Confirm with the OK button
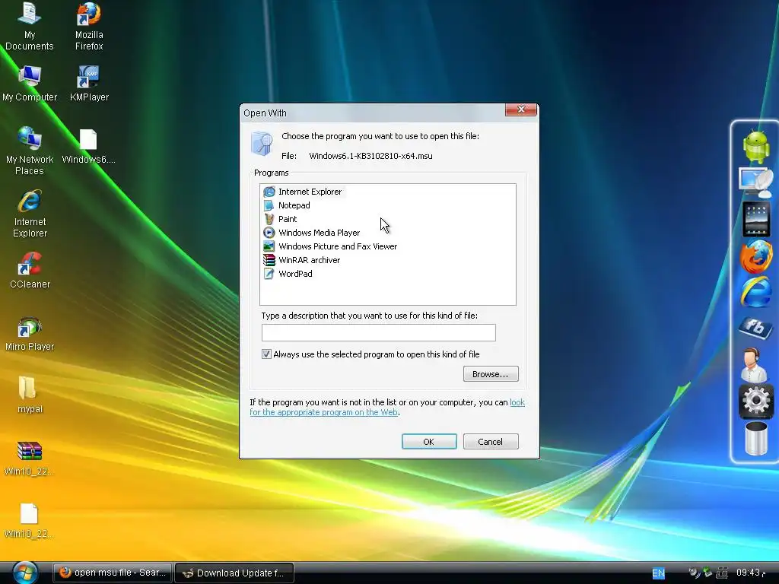Screen dimensions: 779x584 429,442
